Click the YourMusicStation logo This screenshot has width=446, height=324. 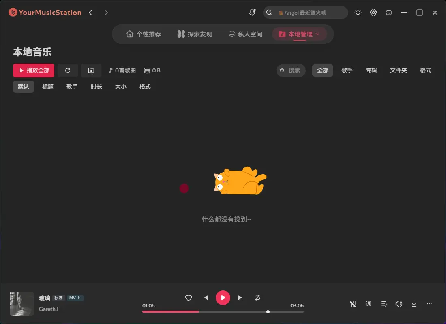coord(45,13)
